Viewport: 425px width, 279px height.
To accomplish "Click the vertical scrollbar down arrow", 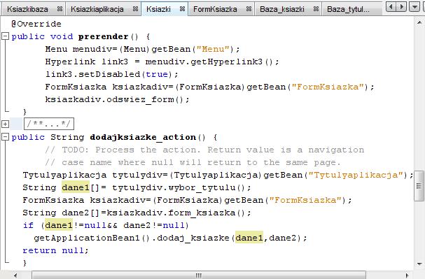I will pos(419,264).
